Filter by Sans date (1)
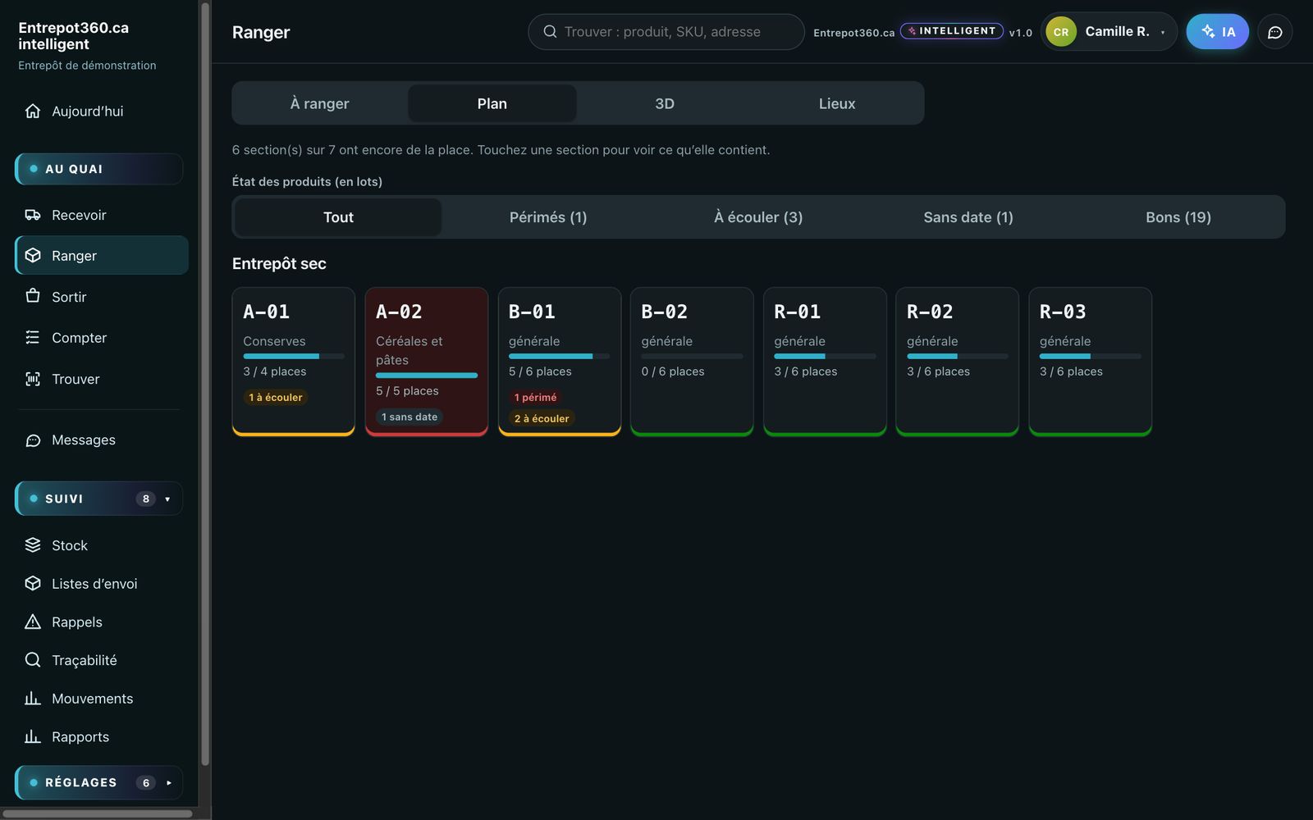The height and width of the screenshot is (820, 1313). [968, 217]
